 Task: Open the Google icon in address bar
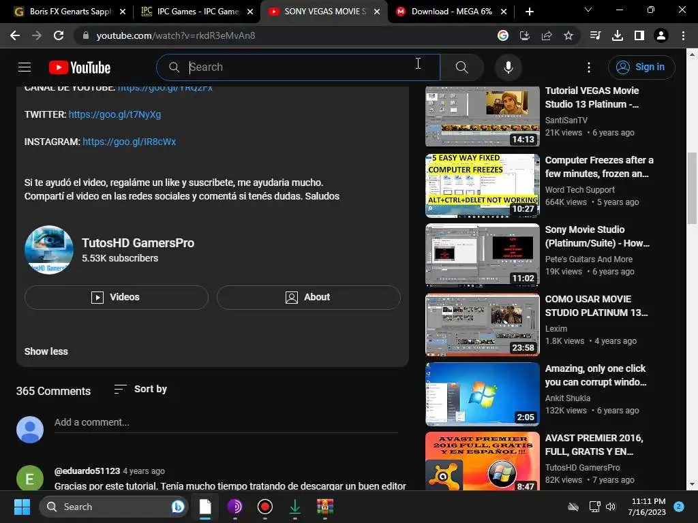[502, 35]
